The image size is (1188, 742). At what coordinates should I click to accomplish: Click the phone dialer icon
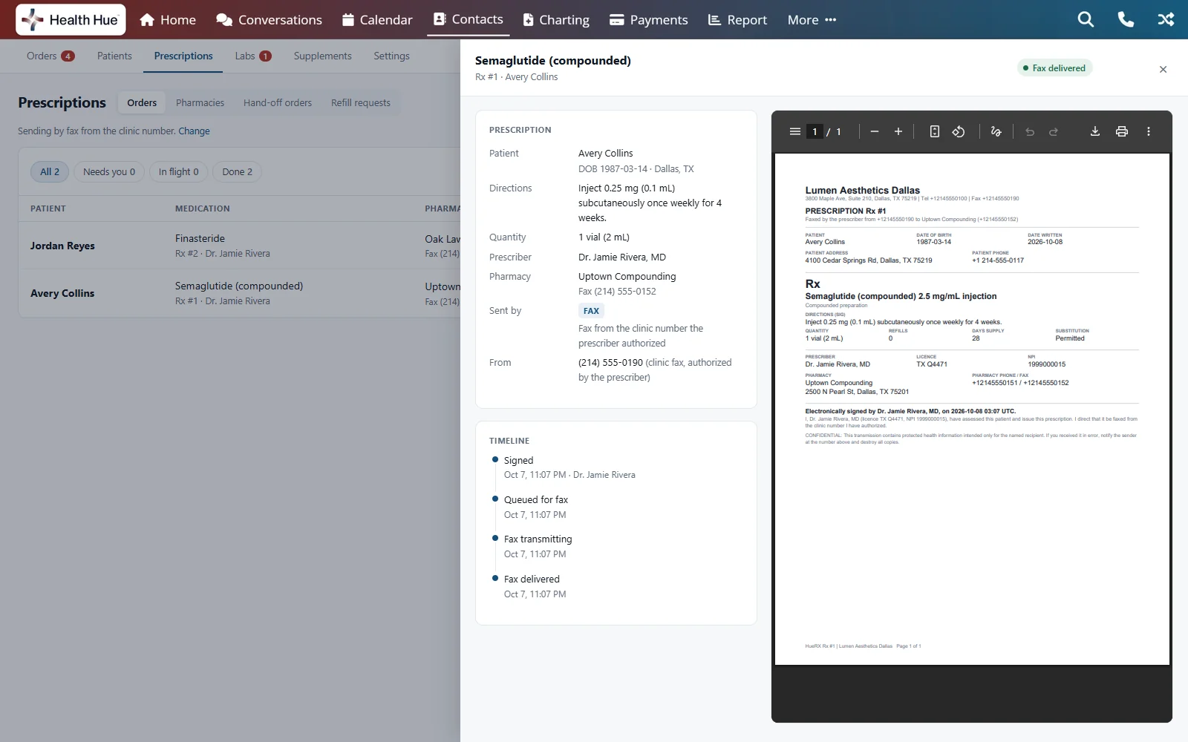pyautogui.click(x=1126, y=19)
